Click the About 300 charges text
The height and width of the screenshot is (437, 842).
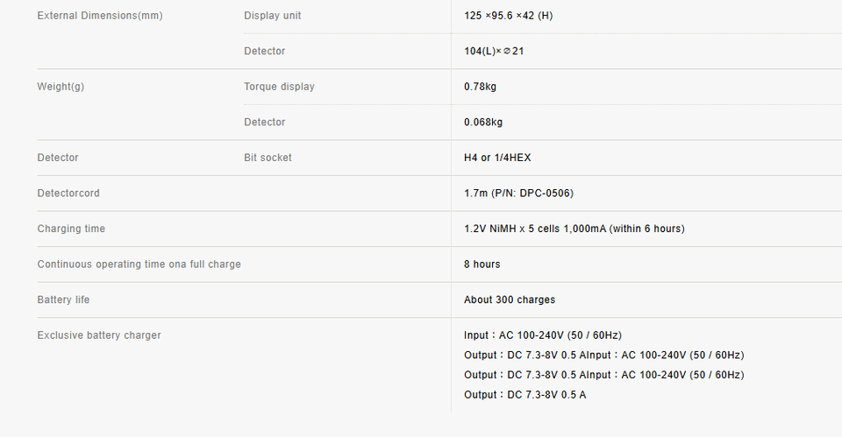pos(510,300)
